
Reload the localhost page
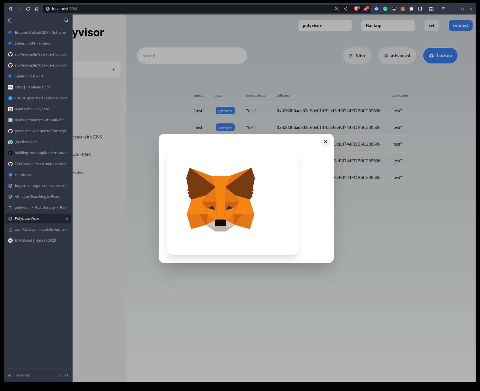coord(28,9)
